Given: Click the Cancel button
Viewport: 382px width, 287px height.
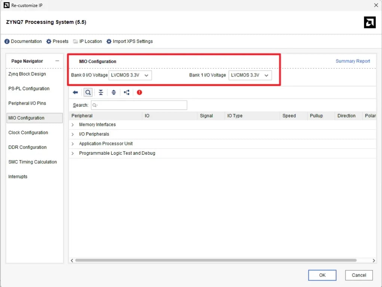Looking at the screenshot, I should coord(358,275).
